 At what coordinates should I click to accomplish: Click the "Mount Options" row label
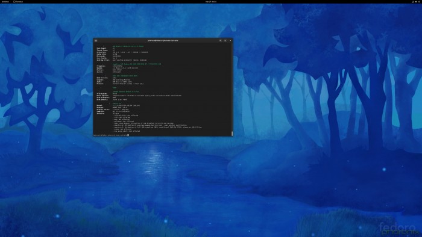click(x=103, y=96)
